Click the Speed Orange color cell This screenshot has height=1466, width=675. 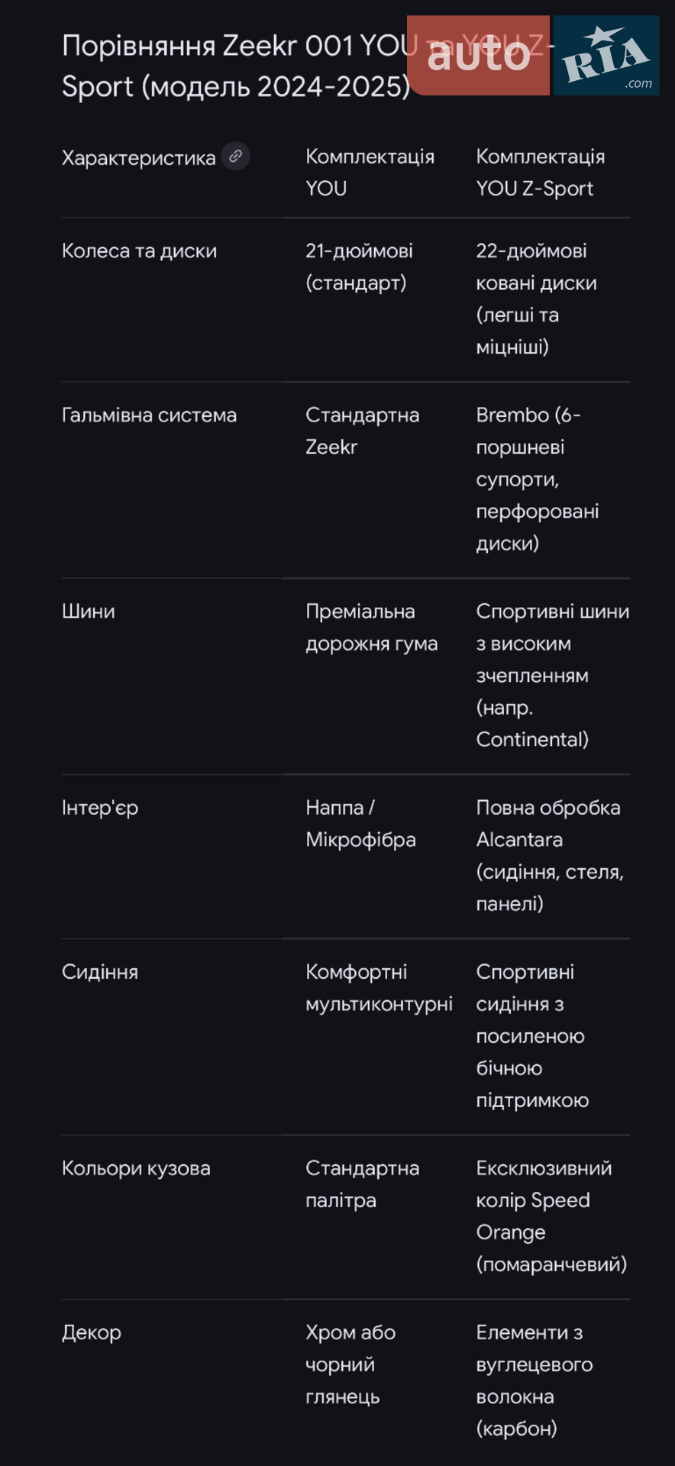pyautogui.click(x=551, y=1216)
